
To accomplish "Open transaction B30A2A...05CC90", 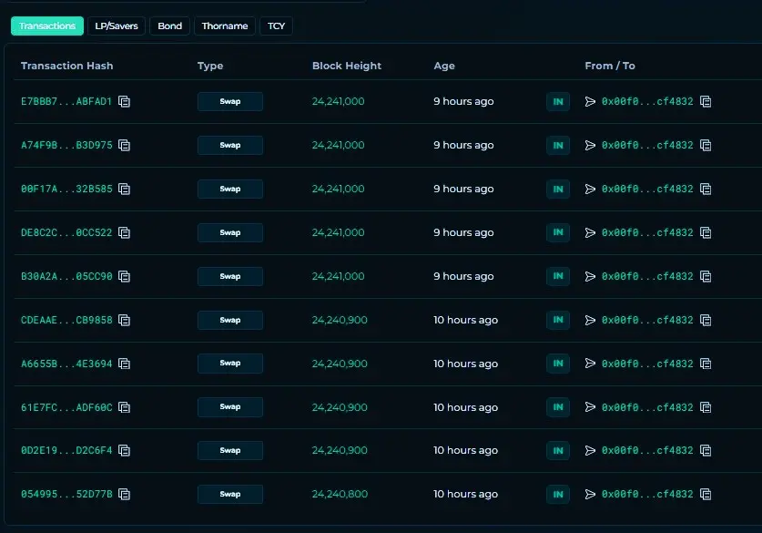I will [66, 276].
